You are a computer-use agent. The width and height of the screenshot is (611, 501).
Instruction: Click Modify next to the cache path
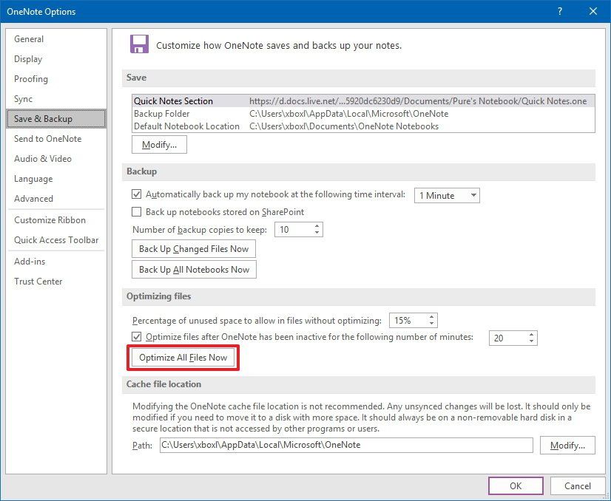coord(567,445)
